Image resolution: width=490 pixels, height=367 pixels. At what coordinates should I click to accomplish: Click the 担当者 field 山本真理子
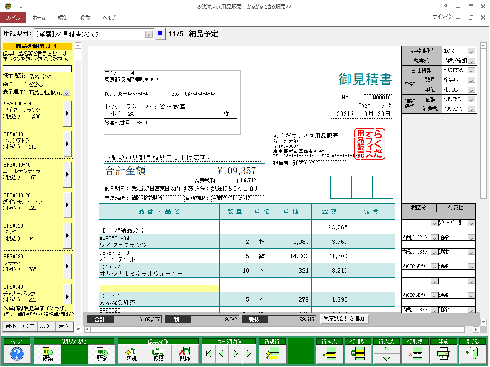(320, 163)
